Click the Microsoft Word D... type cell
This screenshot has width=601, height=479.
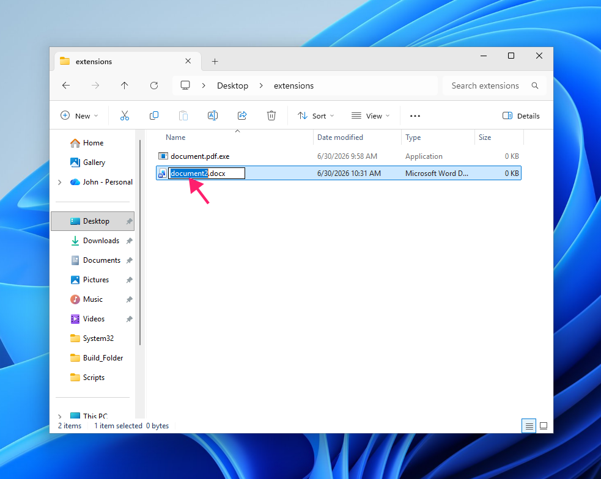click(437, 174)
